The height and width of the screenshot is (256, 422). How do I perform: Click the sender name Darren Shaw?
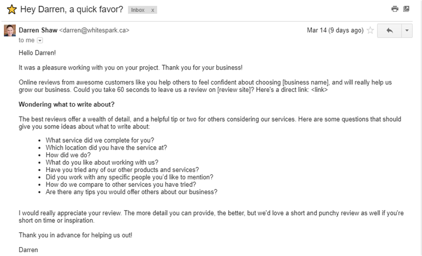coord(38,30)
